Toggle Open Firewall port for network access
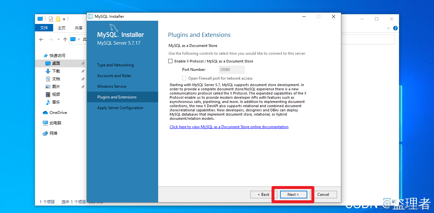Screen dimensions: 434x213 tap(184, 78)
